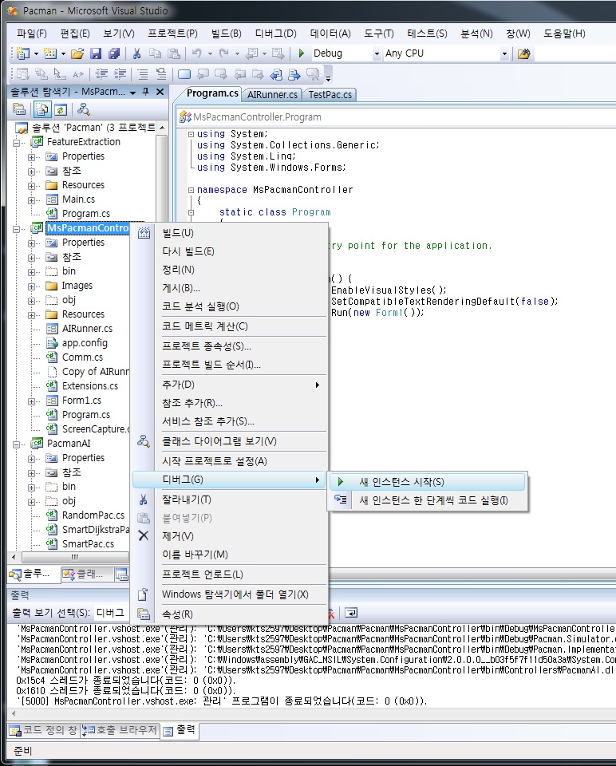Select '새 인스턴스 시작(S)' in Debug submenu
The width and height of the screenshot is (616, 766).
point(401,482)
